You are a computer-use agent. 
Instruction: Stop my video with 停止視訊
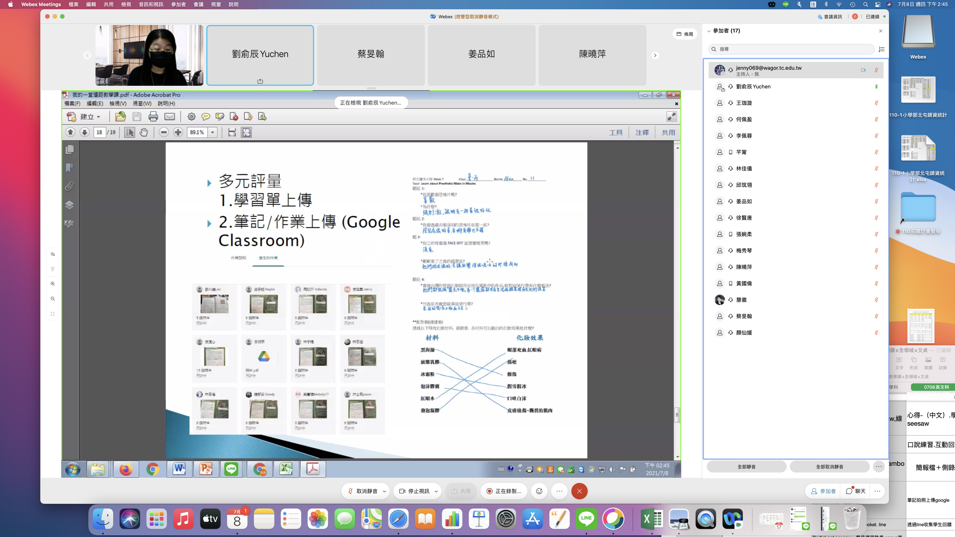[414, 491]
